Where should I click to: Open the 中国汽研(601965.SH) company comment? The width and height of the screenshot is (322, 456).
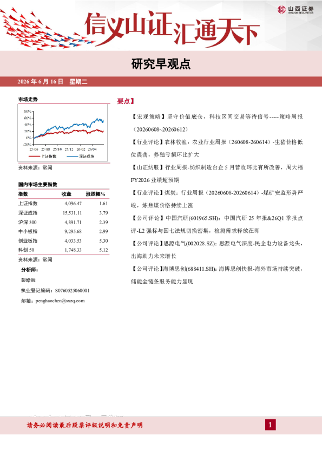(x=217, y=224)
